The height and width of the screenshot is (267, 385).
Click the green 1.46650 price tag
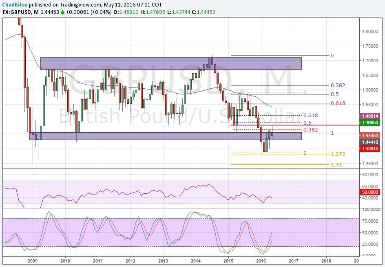370,123
